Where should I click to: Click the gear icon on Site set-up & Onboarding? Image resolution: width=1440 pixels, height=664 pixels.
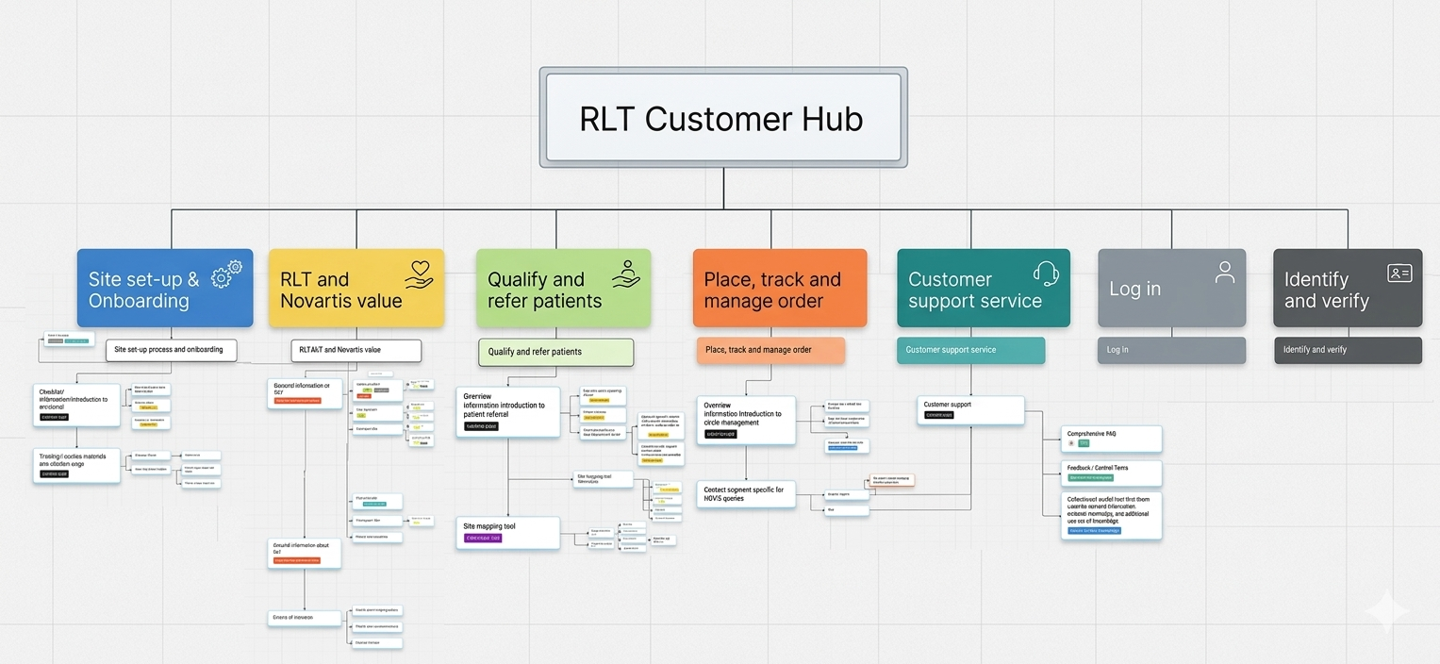point(225,274)
